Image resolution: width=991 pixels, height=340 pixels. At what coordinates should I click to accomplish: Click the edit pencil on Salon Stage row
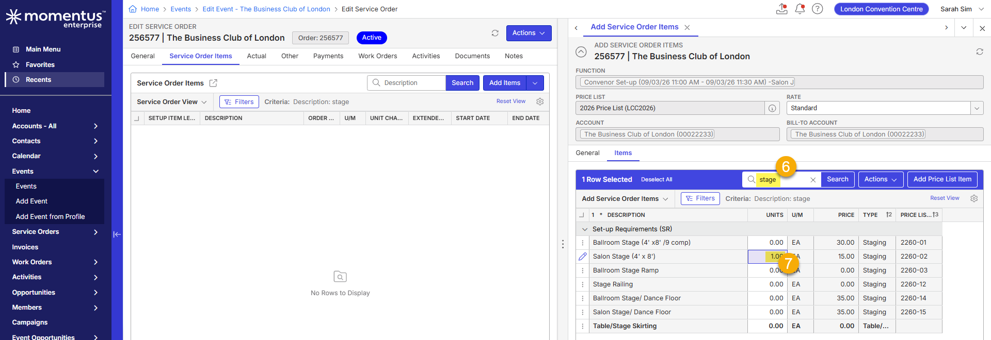click(x=583, y=257)
